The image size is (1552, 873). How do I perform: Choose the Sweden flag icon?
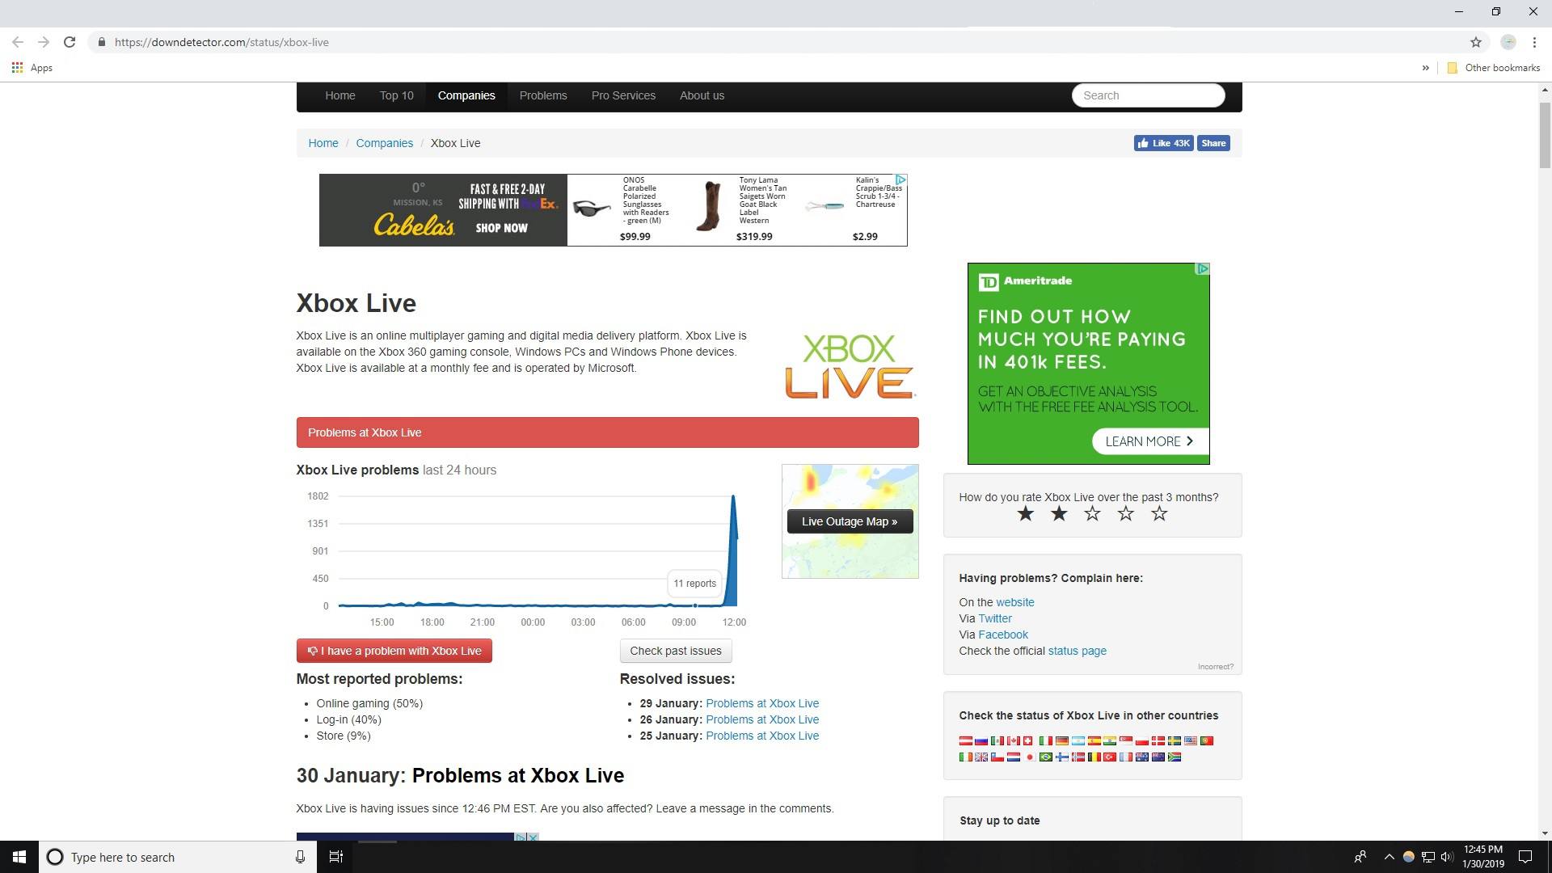point(1175,740)
